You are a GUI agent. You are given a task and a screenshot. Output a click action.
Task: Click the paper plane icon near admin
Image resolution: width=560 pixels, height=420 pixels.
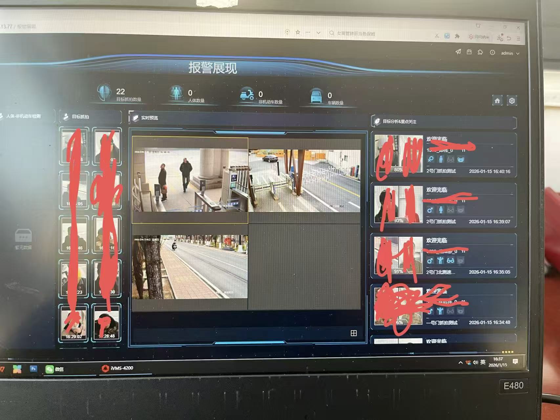coord(458,52)
